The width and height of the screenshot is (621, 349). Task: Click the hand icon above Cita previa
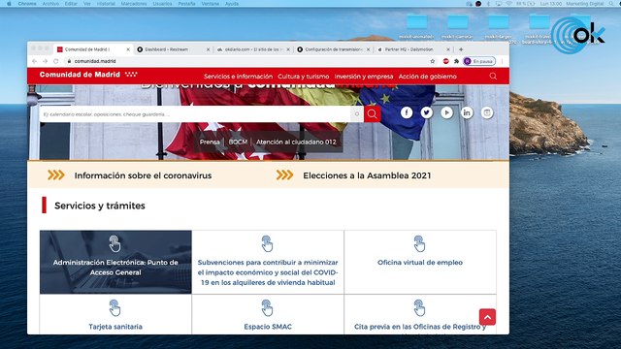pyautogui.click(x=419, y=308)
